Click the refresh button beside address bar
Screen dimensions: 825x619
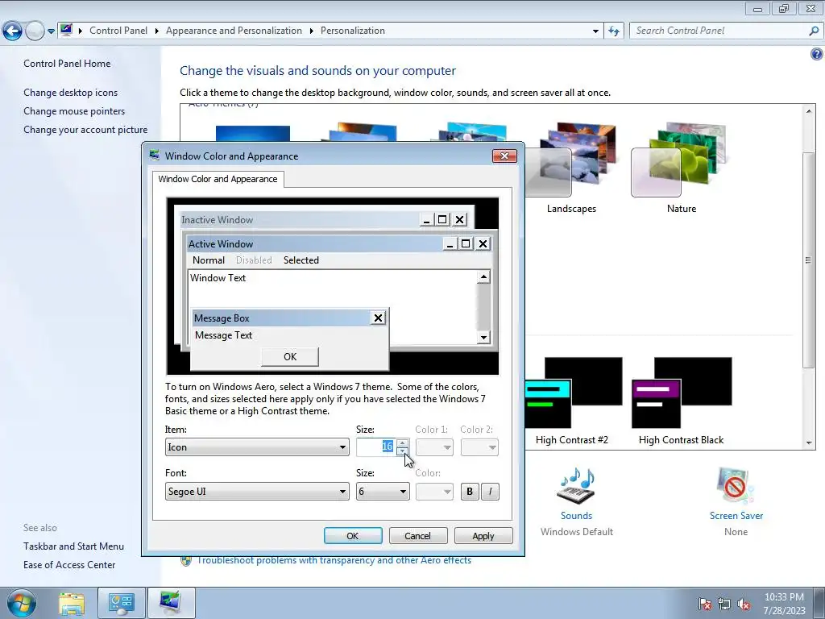613,31
